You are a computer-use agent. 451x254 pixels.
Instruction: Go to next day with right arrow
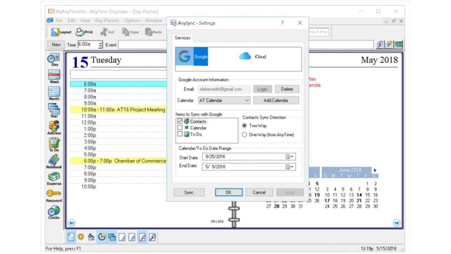(x=397, y=223)
